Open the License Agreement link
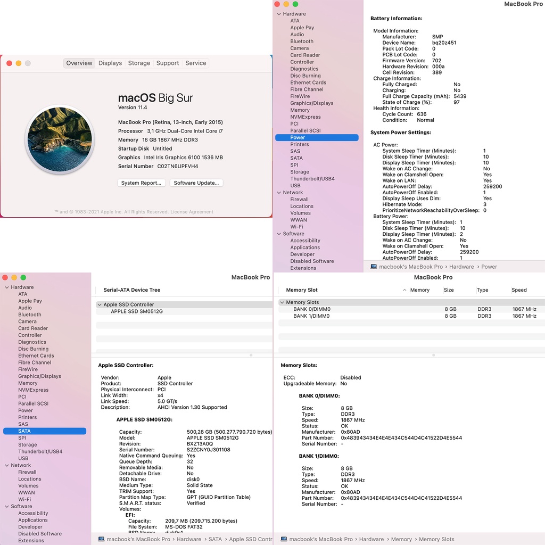 pyautogui.click(x=192, y=212)
